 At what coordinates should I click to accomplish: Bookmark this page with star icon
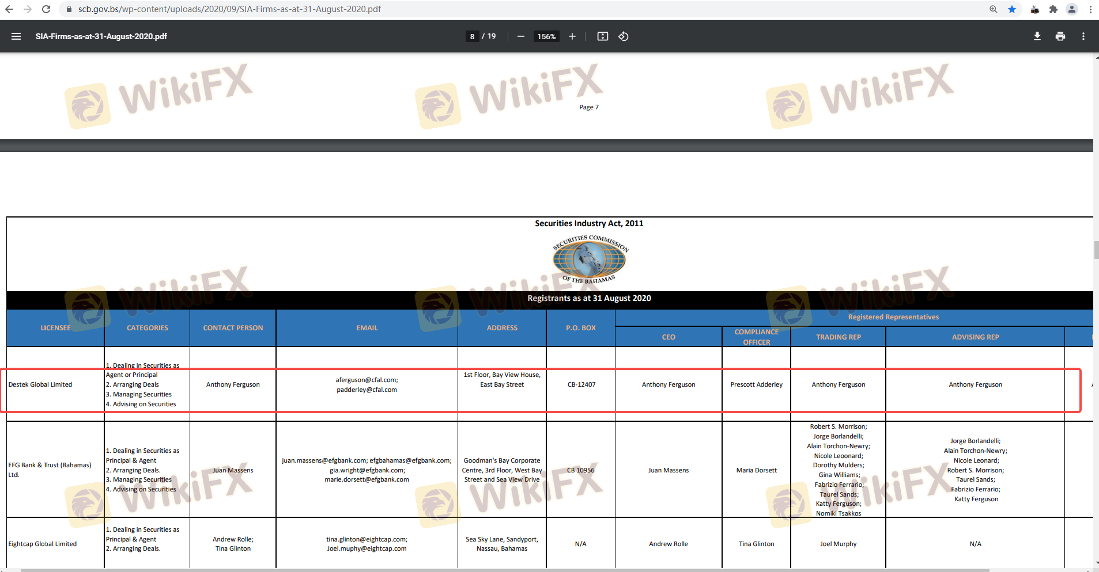coord(1012,9)
